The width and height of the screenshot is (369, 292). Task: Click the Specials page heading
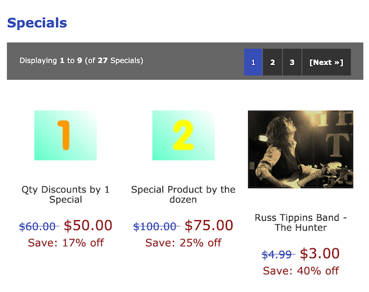37,23
